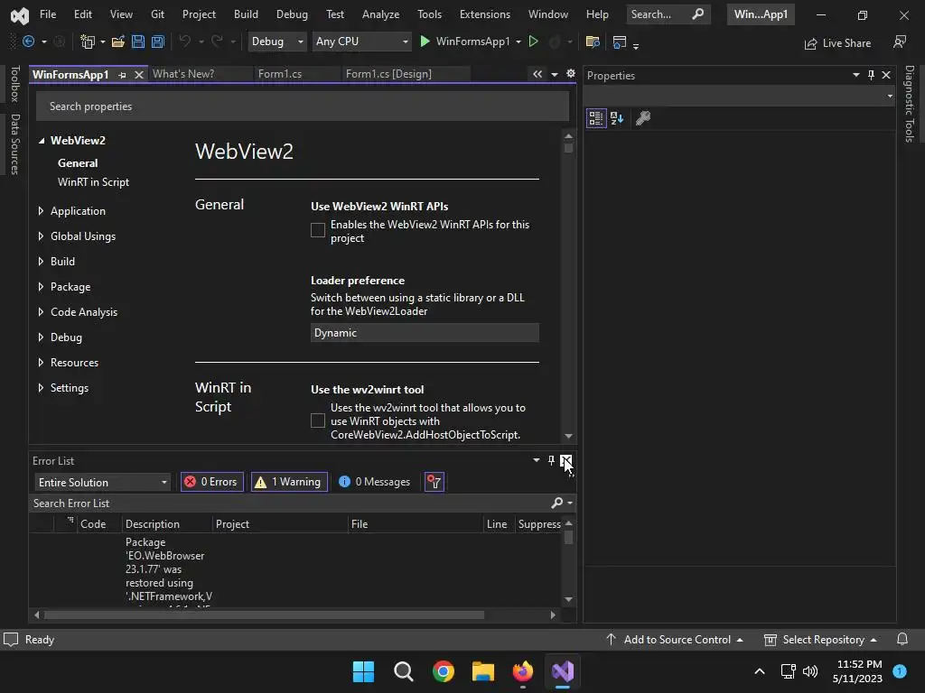Viewport: 925px width, 693px height.
Task: Click the Search properties input field
Action: click(303, 106)
